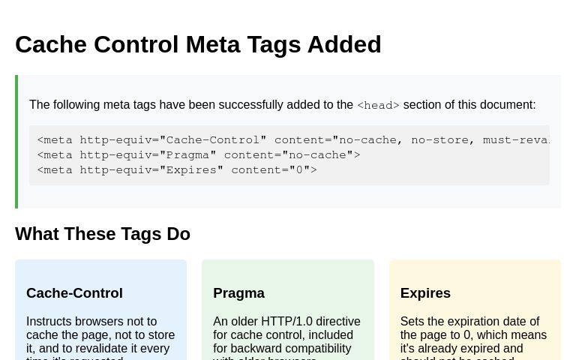Click the truncated must-reva text in code

point(516,140)
